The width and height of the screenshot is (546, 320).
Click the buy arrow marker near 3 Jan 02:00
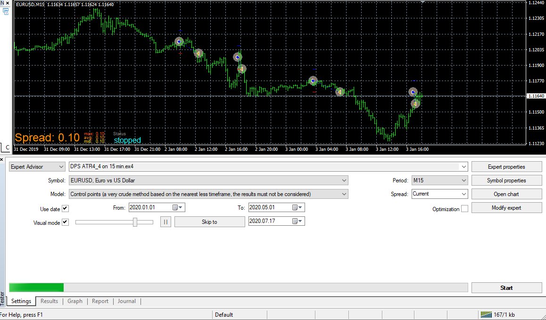313,81
